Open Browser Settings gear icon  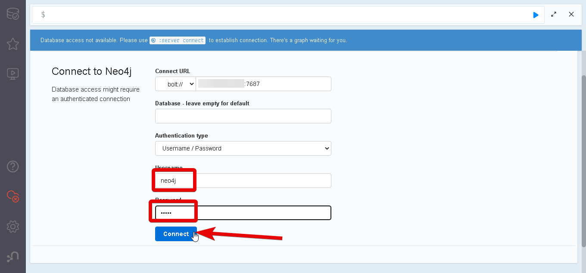pyautogui.click(x=12, y=227)
